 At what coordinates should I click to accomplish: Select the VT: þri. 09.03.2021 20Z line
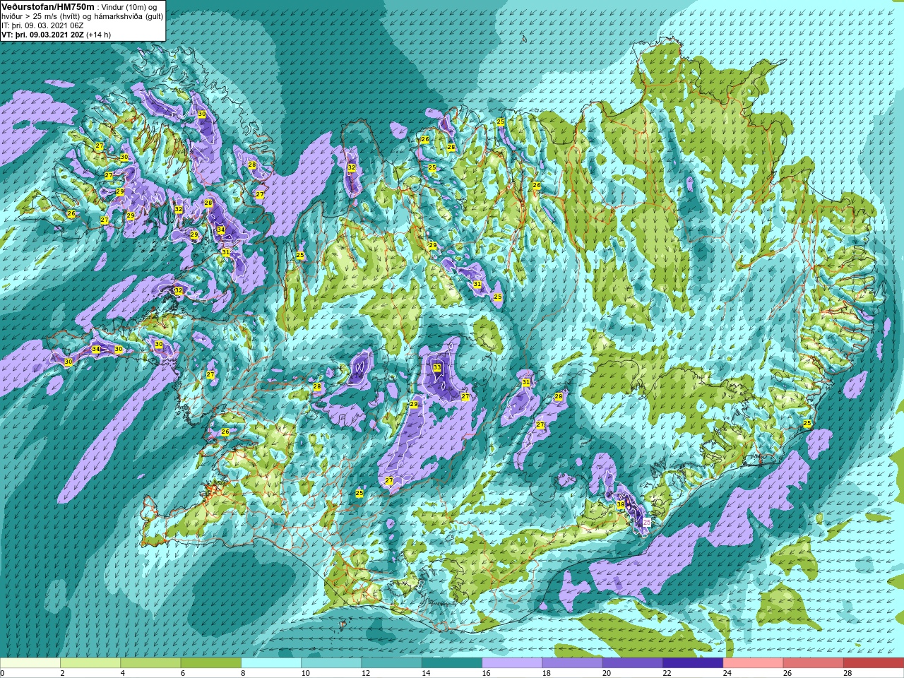[x=42, y=34]
